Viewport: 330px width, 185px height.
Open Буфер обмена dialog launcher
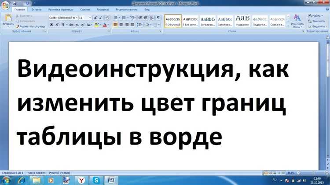(44, 31)
